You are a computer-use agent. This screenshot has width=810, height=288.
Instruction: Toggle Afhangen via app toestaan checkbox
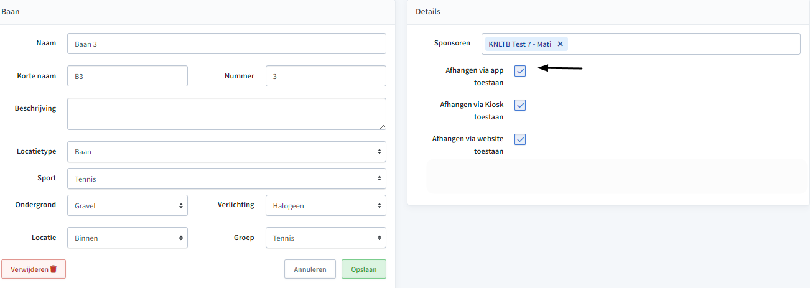(520, 71)
